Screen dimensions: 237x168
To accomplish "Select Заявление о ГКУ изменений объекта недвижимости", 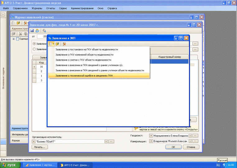I will (x=99, y=54).
